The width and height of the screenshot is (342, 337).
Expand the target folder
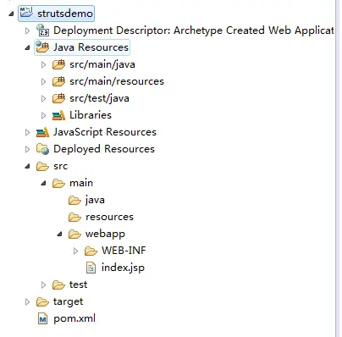tap(27, 301)
